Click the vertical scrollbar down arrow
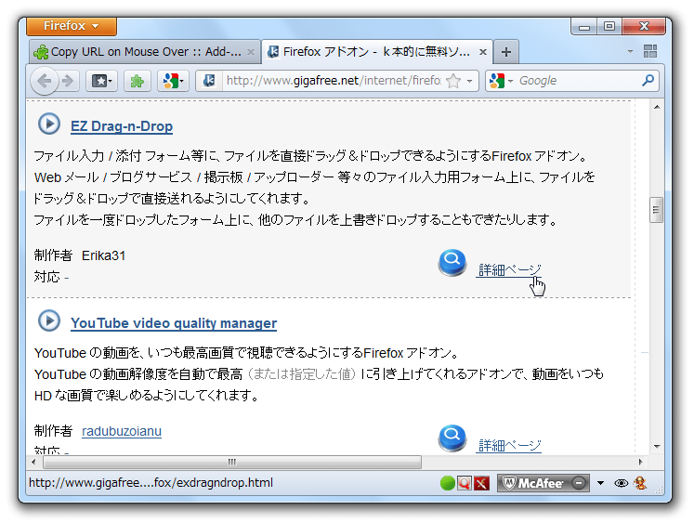This screenshot has width=694, height=523. click(657, 447)
